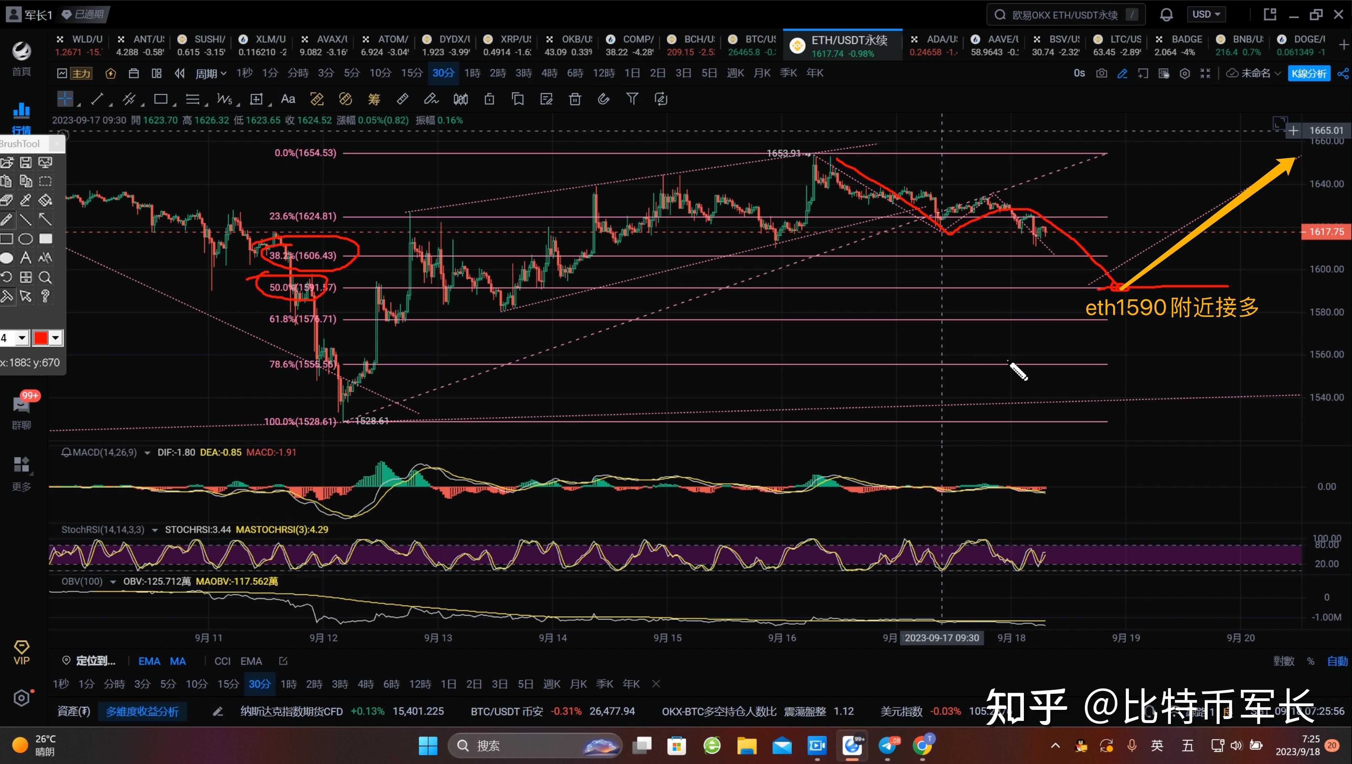Select the Elliott wave W5 tool
Screen dimensions: 1352x764
(x=225, y=99)
